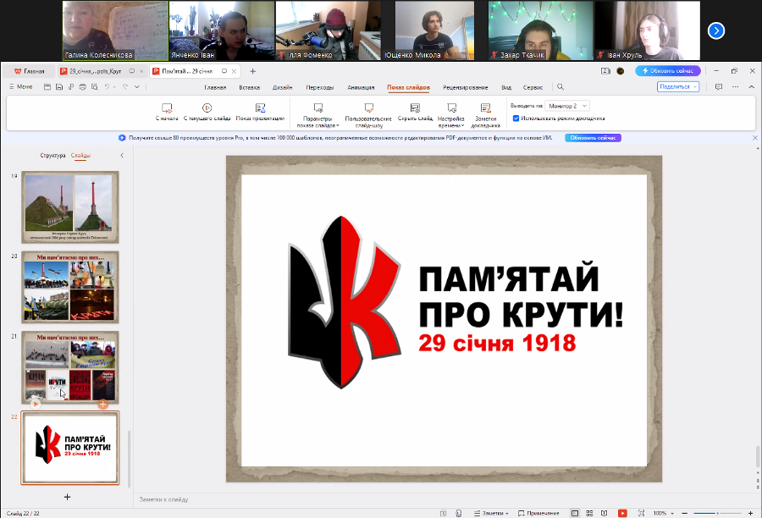Select slide 20 thumbnail
The height and width of the screenshot is (518, 762).
70,287
